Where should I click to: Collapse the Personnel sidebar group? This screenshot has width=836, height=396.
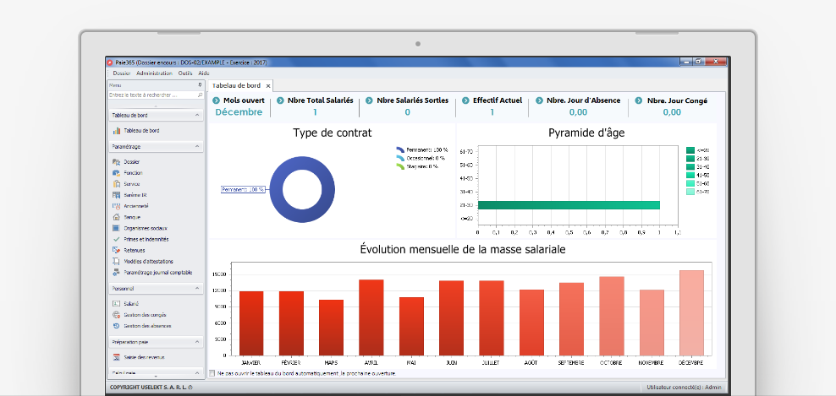tap(197, 289)
